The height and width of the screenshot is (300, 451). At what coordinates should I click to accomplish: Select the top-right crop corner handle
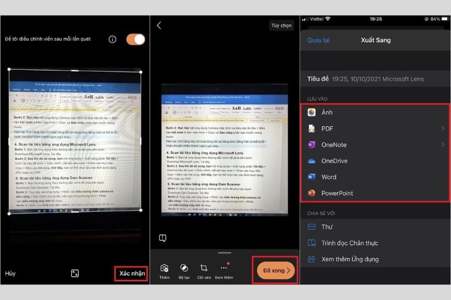(x=141, y=72)
